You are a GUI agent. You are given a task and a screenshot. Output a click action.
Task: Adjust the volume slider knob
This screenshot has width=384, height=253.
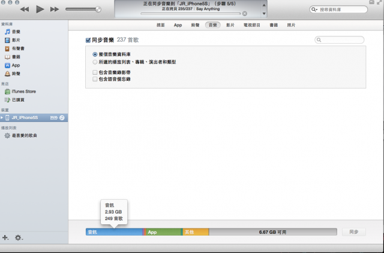pyautogui.click(x=98, y=10)
